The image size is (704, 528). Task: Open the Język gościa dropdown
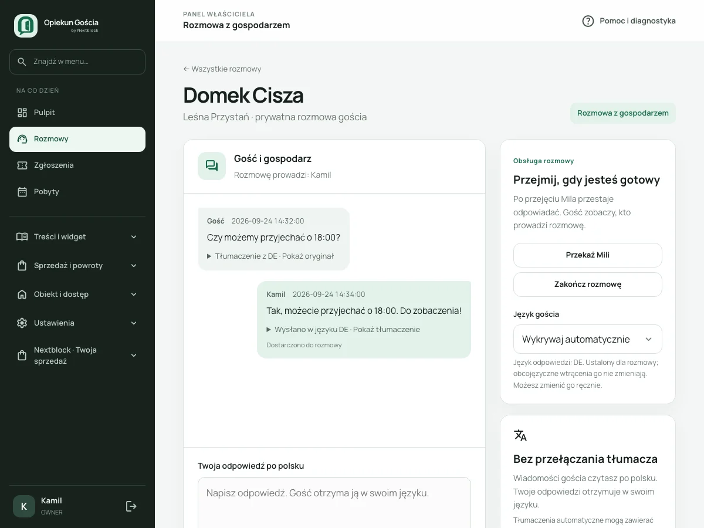(x=588, y=339)
